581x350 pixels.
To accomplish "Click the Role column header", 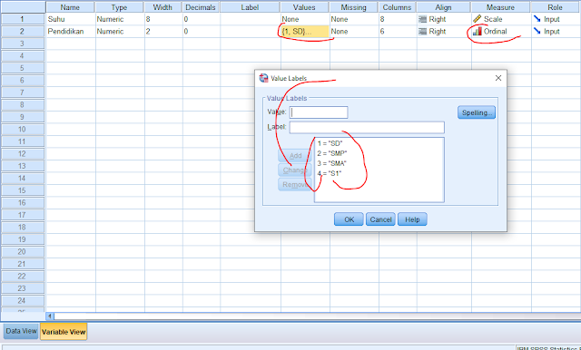I will coord(555,7).
